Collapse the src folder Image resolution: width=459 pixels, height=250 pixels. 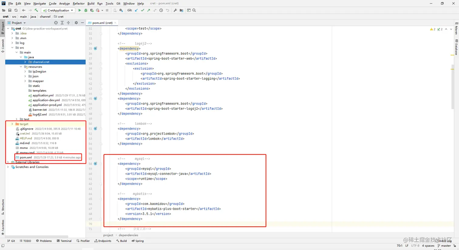pyautogui.click(x=12, y=48)
